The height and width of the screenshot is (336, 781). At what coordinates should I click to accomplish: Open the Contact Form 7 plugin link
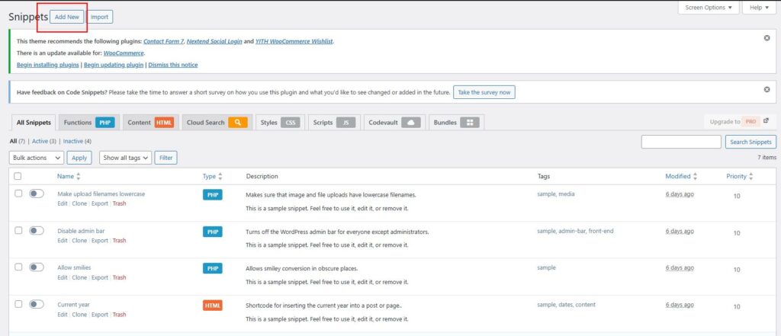click(163, 41)
